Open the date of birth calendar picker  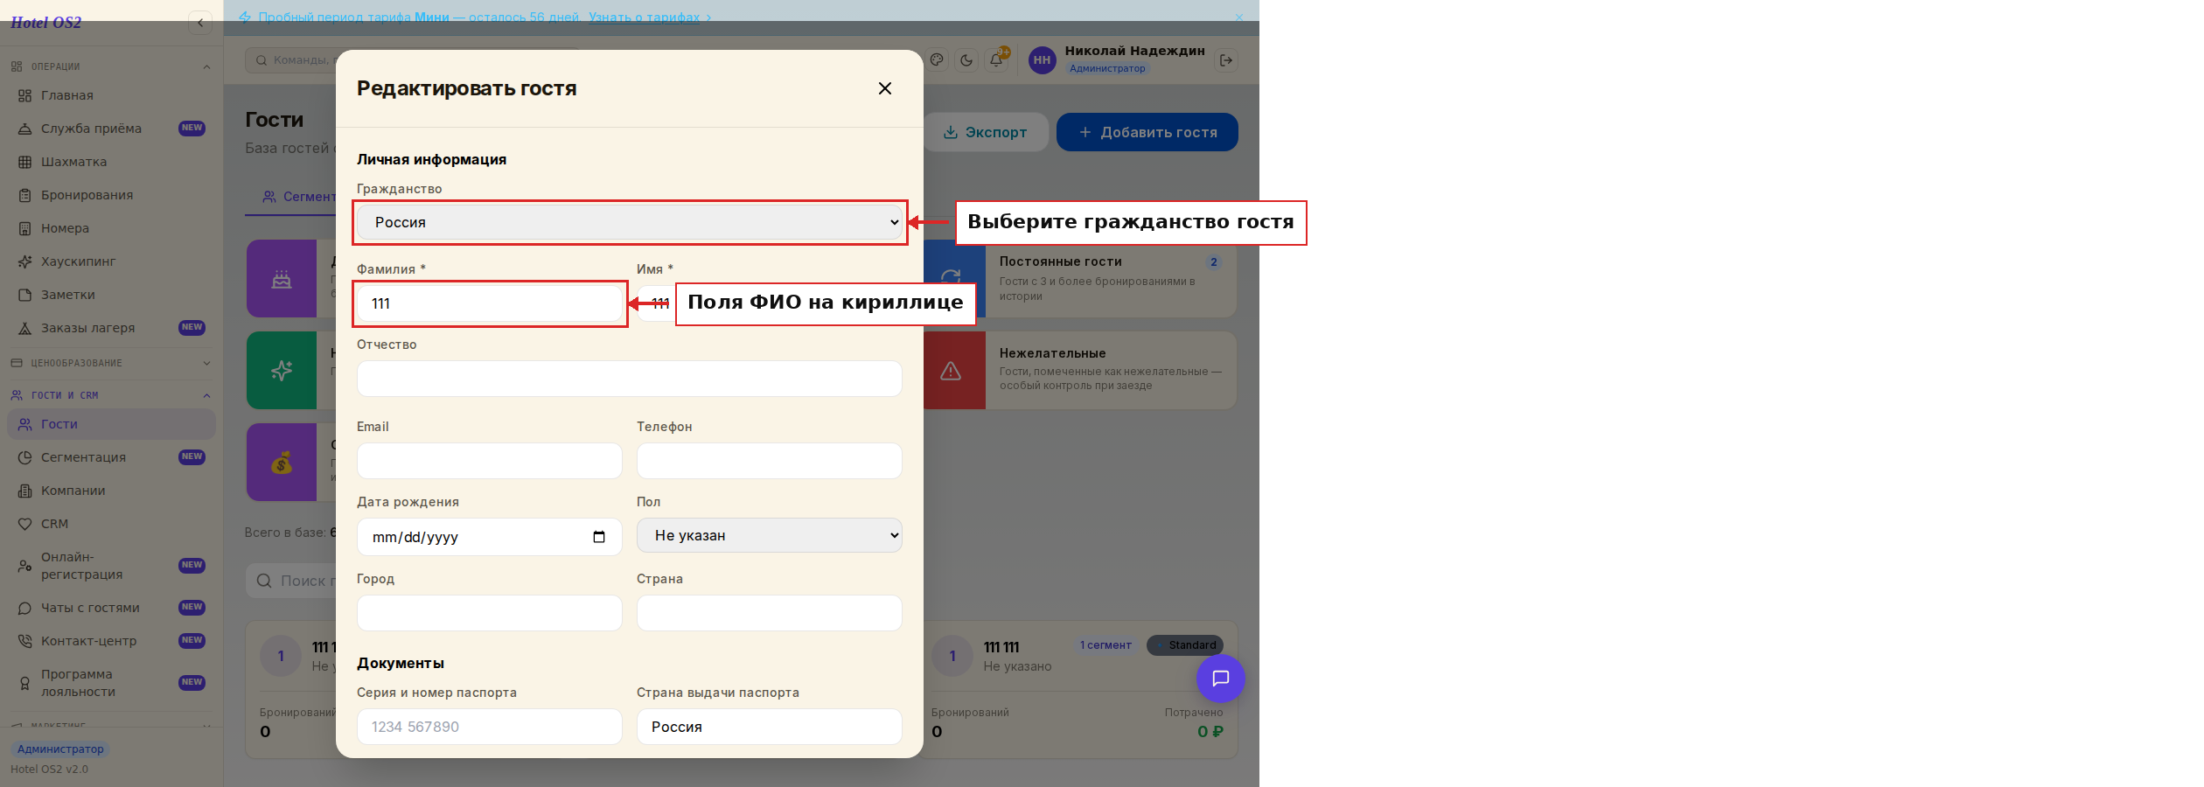599,537
